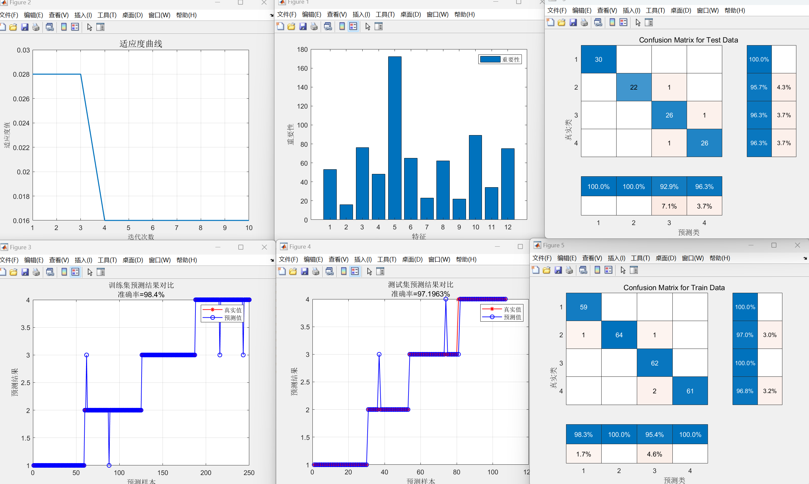This screenshot has width=809, height=484.
Task: Click the dock arrow in Figure 3 menu bar
Action: click(x=272, y=260)
